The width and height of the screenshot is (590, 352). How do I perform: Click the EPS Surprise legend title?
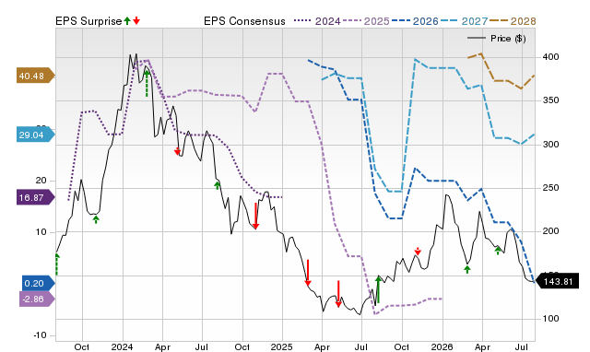(x=88, y=21)
